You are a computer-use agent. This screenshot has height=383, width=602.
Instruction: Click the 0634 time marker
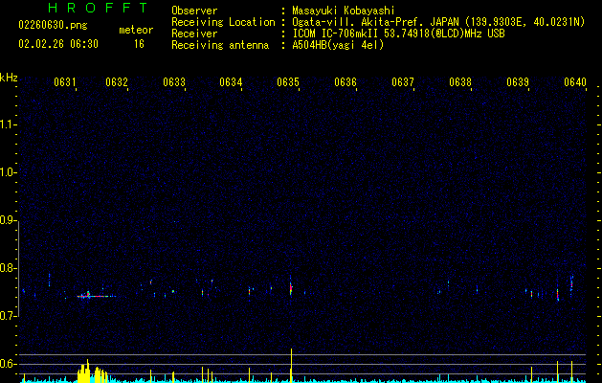click(231, 81)
